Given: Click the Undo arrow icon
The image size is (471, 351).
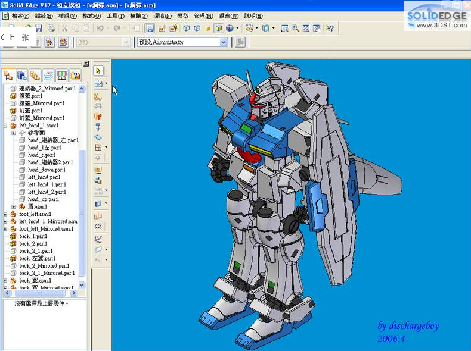Looking at the screenshot, I should [x=100, y=28].
